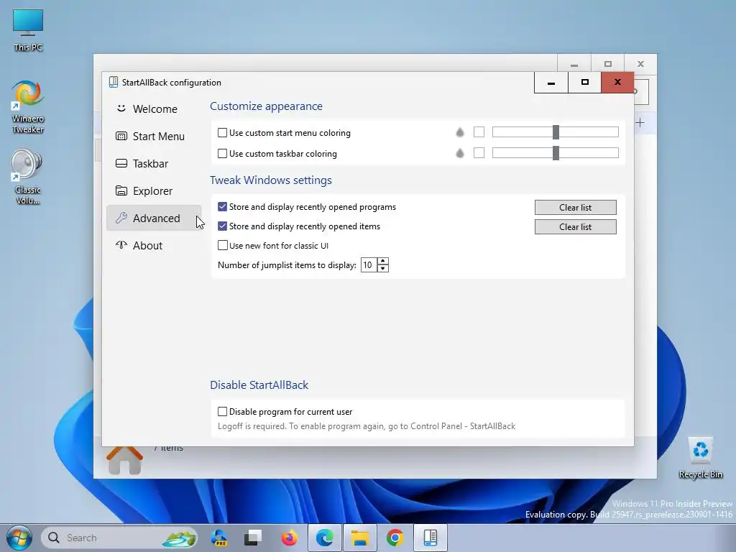This screenshot has width=736, height=552.
Task: Click the Taskbar sidebar icon
Action: pyautogui.click(x=121, y=163)
